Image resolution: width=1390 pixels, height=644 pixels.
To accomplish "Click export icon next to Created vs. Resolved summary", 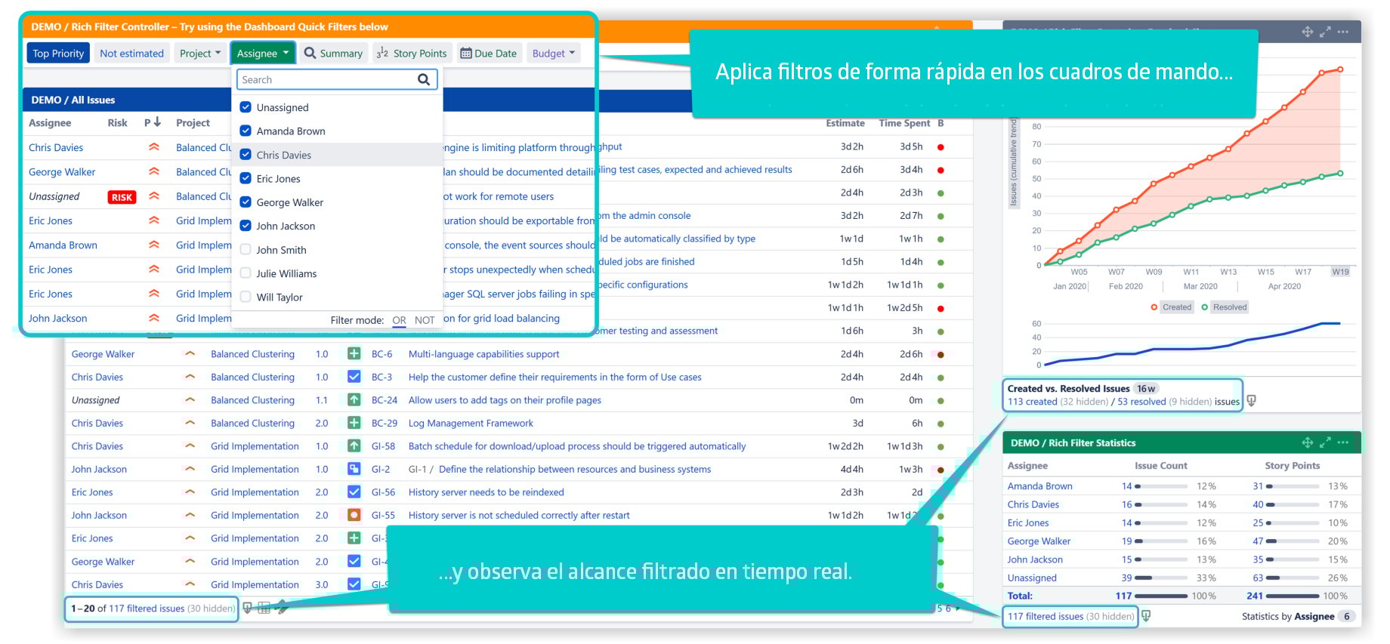I will tap(1251, 401).
